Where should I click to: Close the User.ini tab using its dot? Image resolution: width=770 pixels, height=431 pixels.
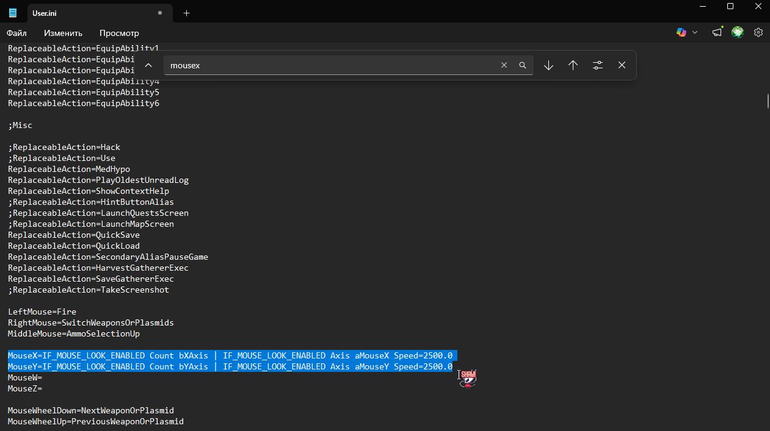[x=160, y=12]
